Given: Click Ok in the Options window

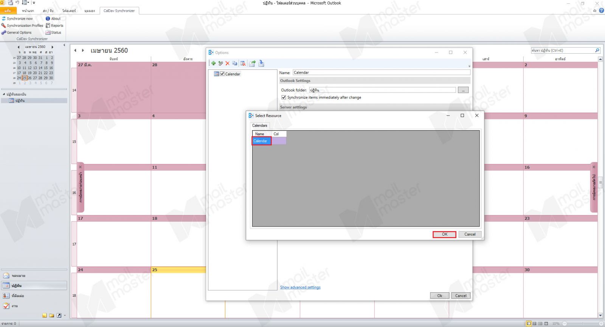Looking at the screenshot, I should tap(440, 296).
